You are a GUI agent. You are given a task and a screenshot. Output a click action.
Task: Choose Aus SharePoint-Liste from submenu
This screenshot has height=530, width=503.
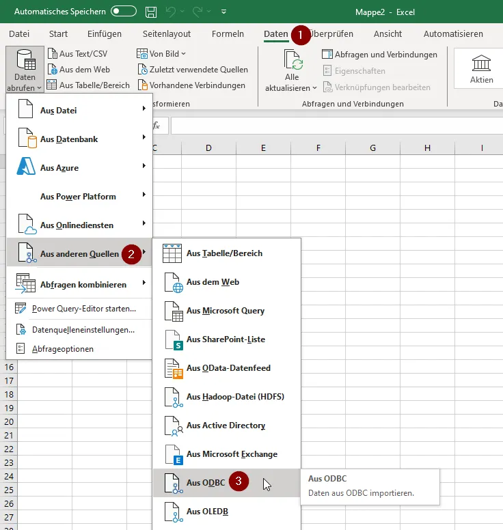click(x=226, y=339)
